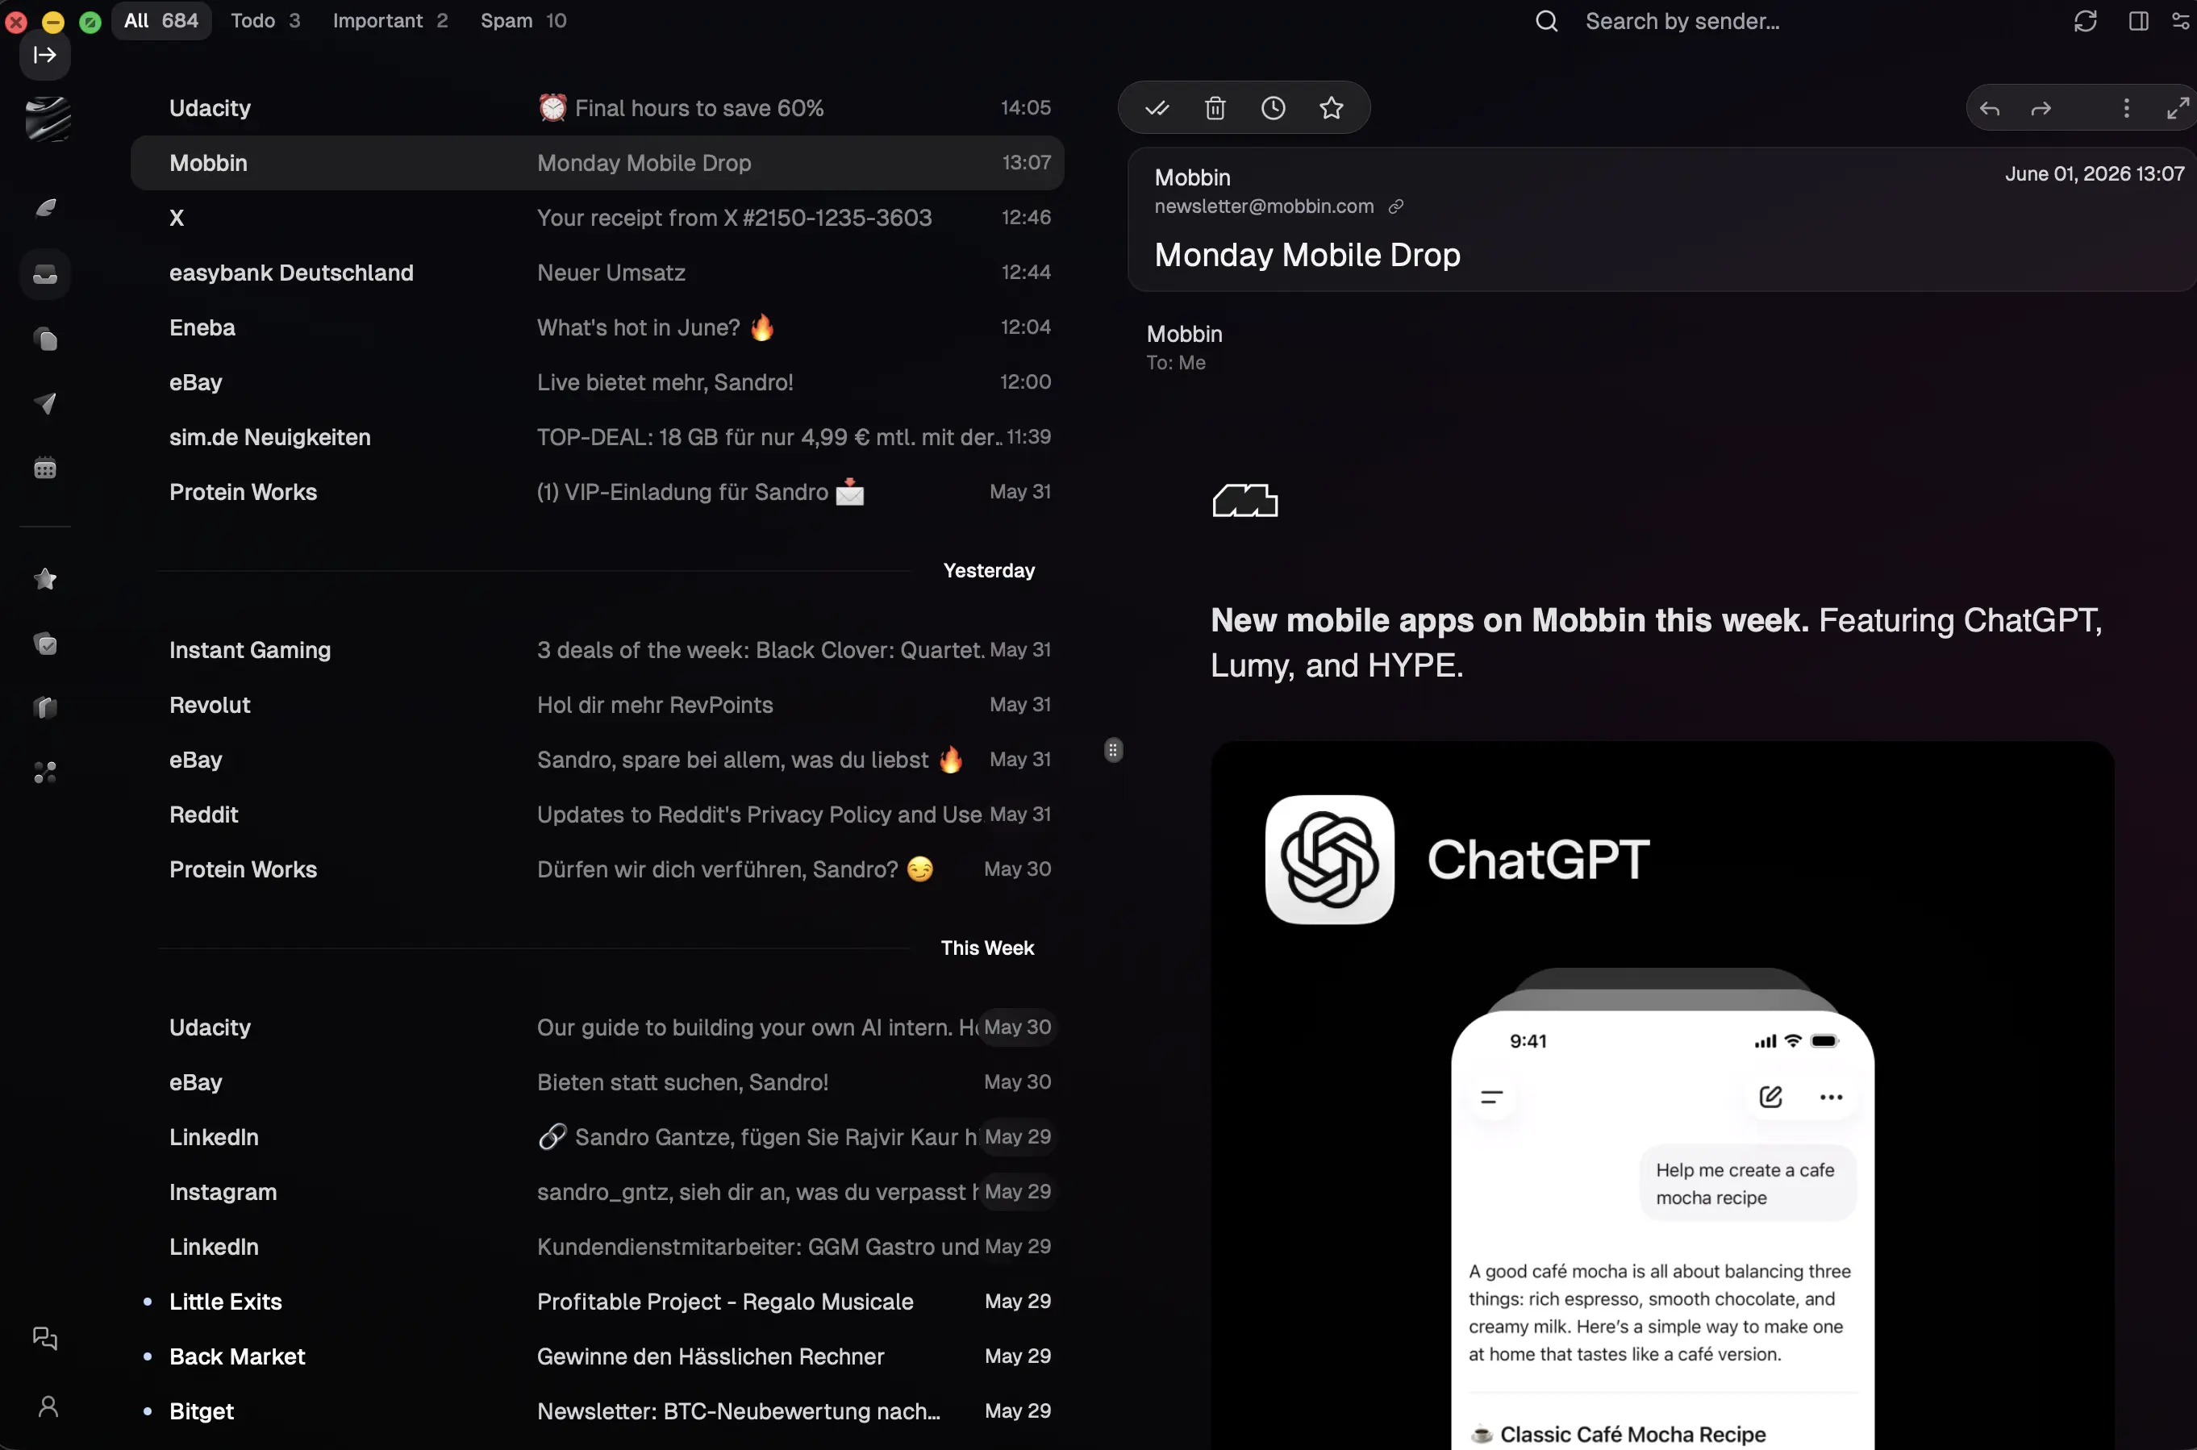Delete the Mobbin email with trash icon
This screenshot has width=2197, height=1450.
(x=1215, y=108)
